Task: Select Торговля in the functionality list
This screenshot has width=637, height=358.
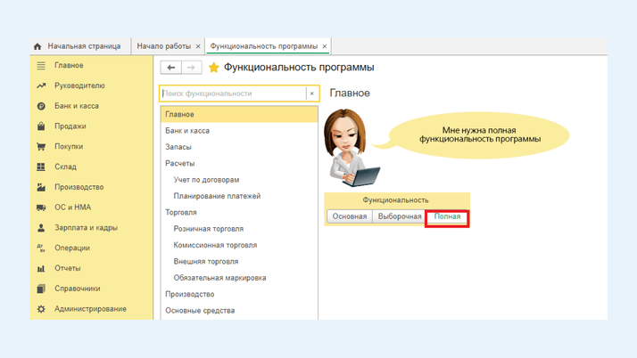Action: (x=239, y=213)
